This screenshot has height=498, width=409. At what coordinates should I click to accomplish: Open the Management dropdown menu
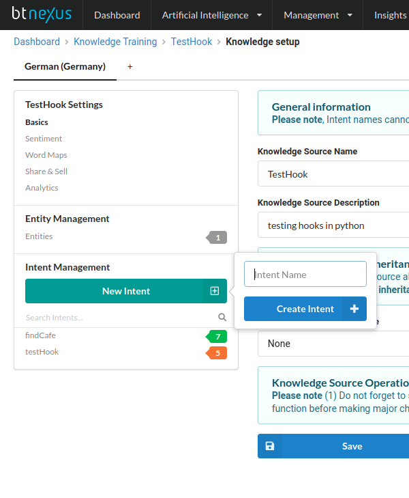point(318,15)
